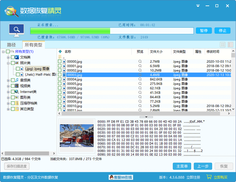This screenshot has width=236, height=182.
Task: Switch to detail list view icon
Action: [x=230, y=45]
